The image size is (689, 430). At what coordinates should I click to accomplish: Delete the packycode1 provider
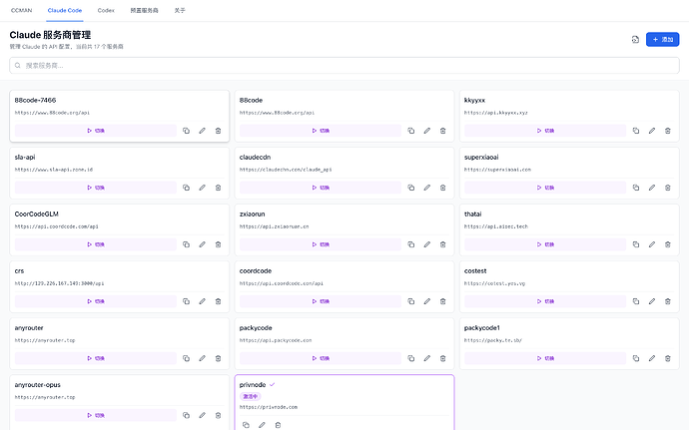pyautogui.click(x=667, y=358)
